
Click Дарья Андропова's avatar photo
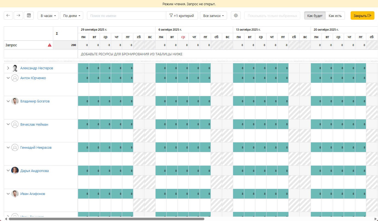tap(15, 171)
